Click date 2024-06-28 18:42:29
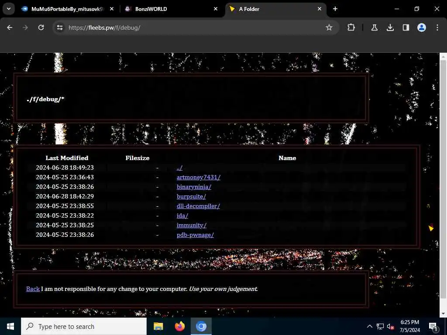The height and width of the screenshot is (335, 447). 65,196
